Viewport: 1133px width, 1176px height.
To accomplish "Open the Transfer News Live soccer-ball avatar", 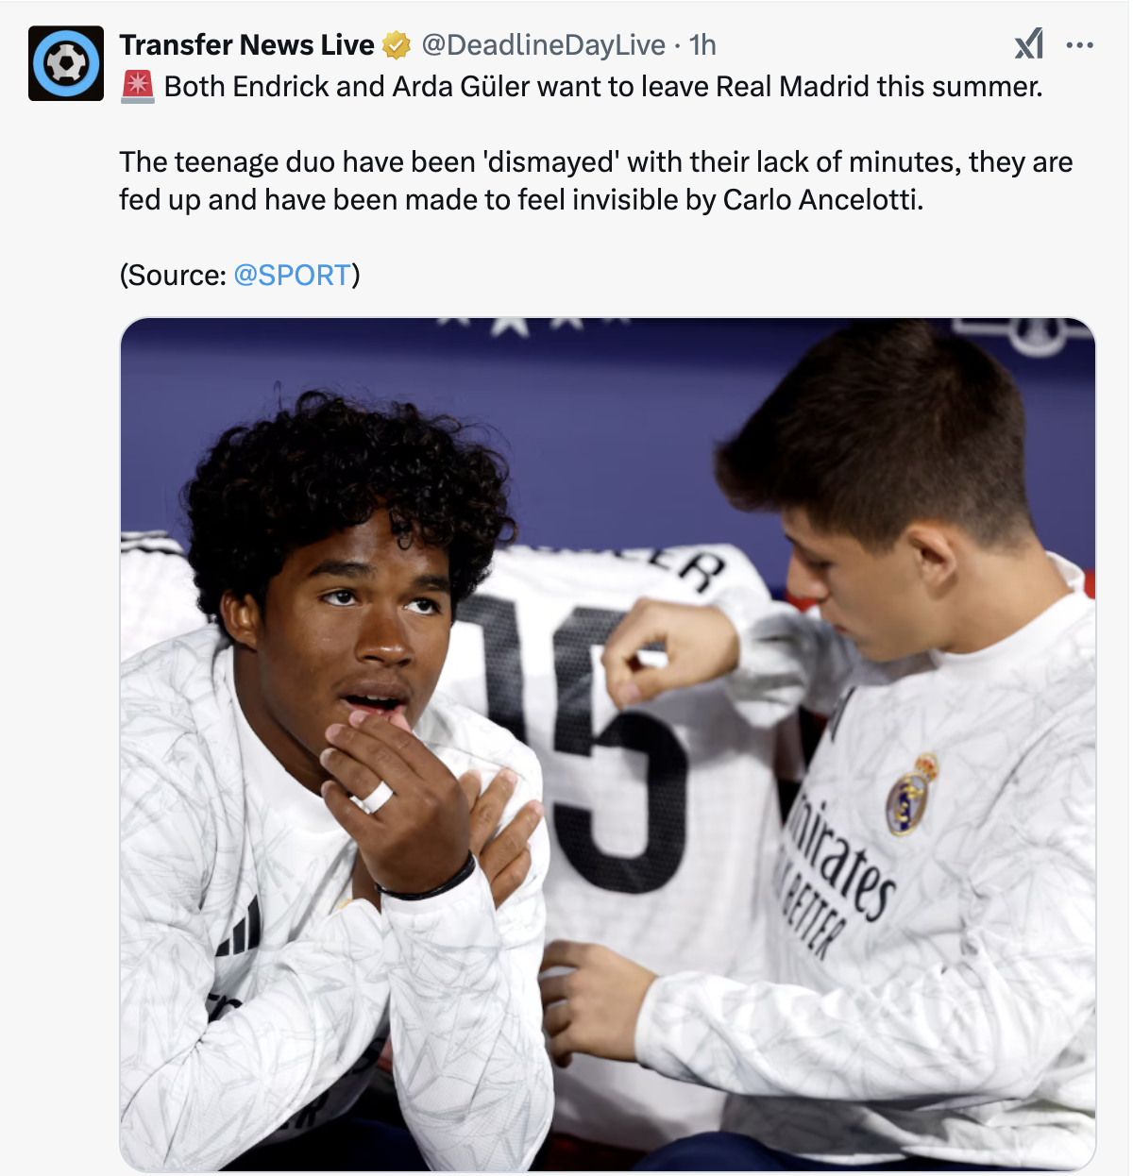I will coord(66,63).
